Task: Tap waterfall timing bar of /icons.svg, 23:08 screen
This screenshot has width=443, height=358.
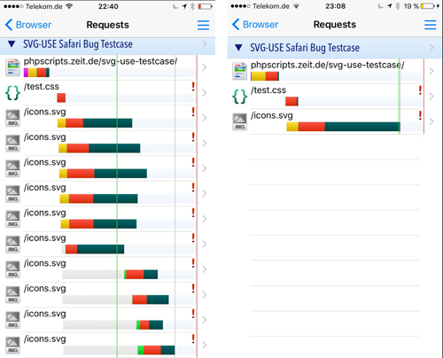Action: click(343, 127)
